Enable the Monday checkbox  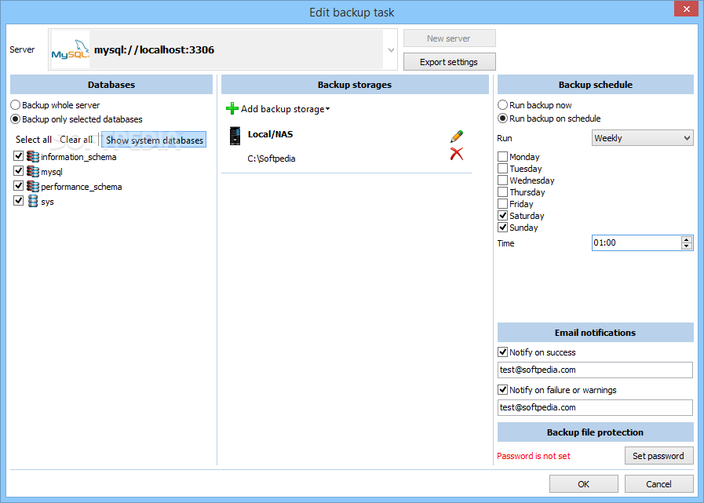pos(503,157)
